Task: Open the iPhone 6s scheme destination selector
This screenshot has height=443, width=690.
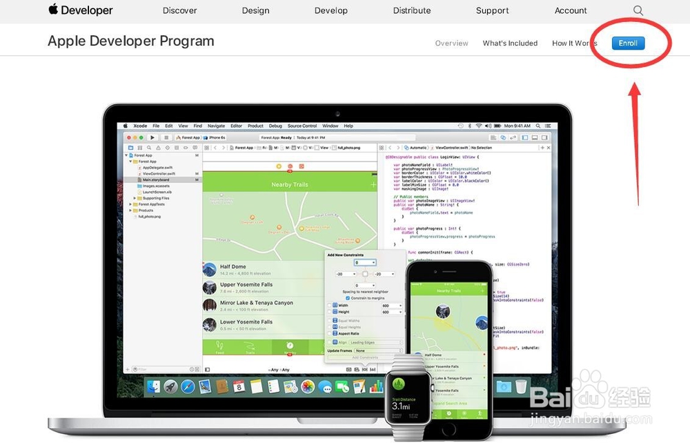Action: 215,137
